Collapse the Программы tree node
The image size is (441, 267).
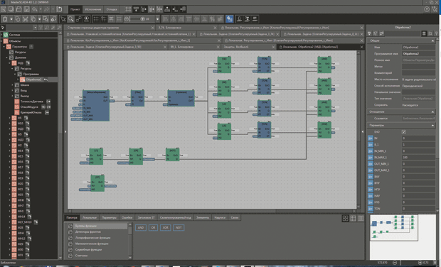[x=15, y=74]
